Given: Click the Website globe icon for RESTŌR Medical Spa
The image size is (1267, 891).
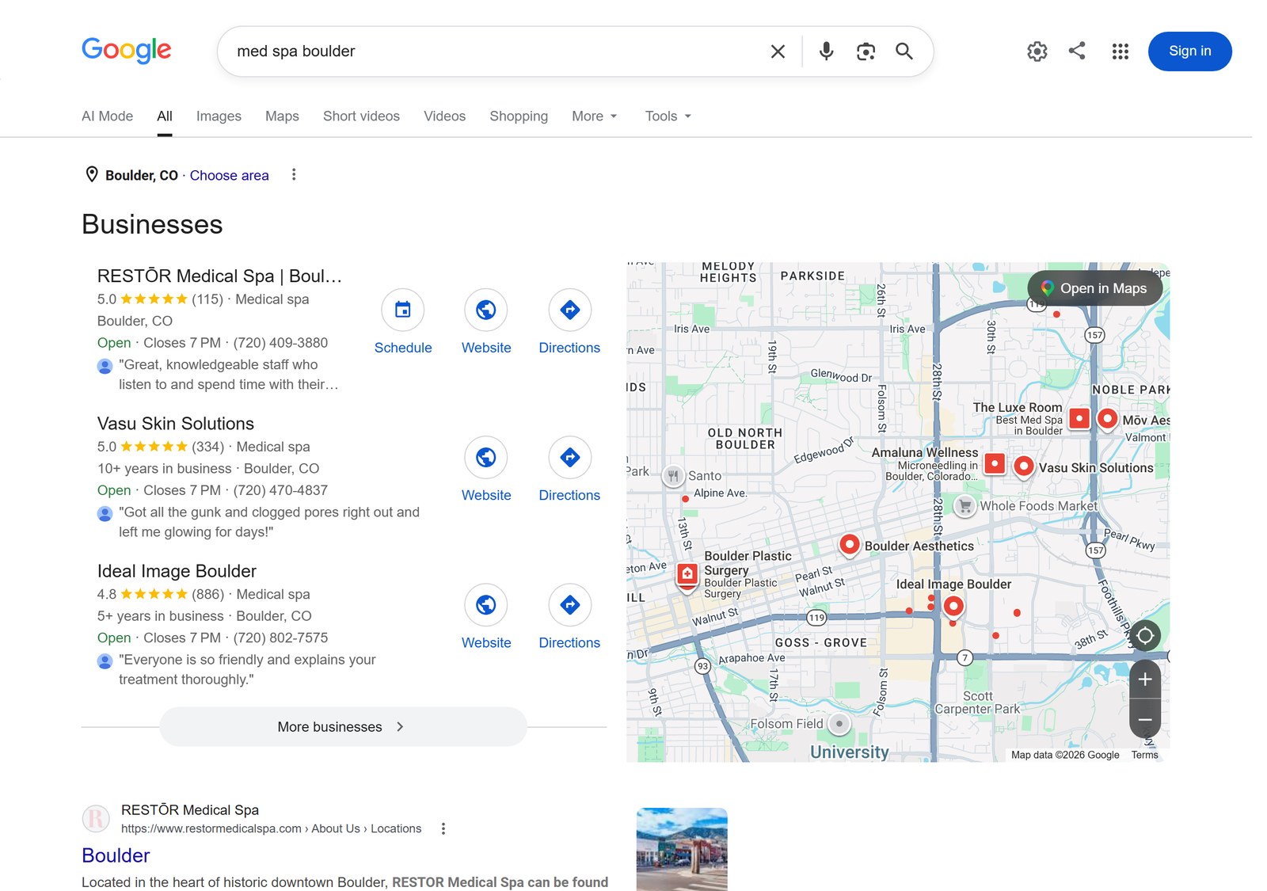Looking at the screenshot, I should click(x=486, y=310).
